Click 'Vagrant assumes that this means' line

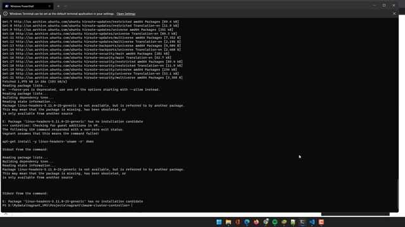tap(51, 134)
